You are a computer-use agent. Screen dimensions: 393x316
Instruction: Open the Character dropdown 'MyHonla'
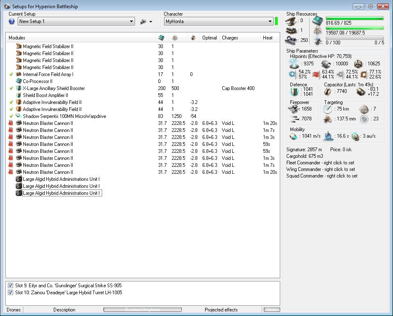[219, 21]
